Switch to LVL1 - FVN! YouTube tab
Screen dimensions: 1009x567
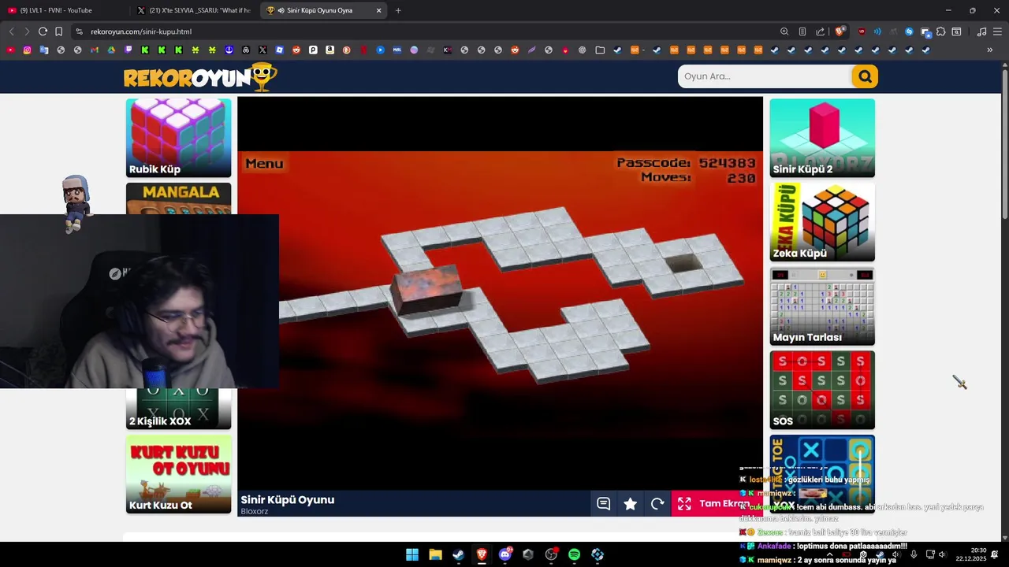[63, 10]
